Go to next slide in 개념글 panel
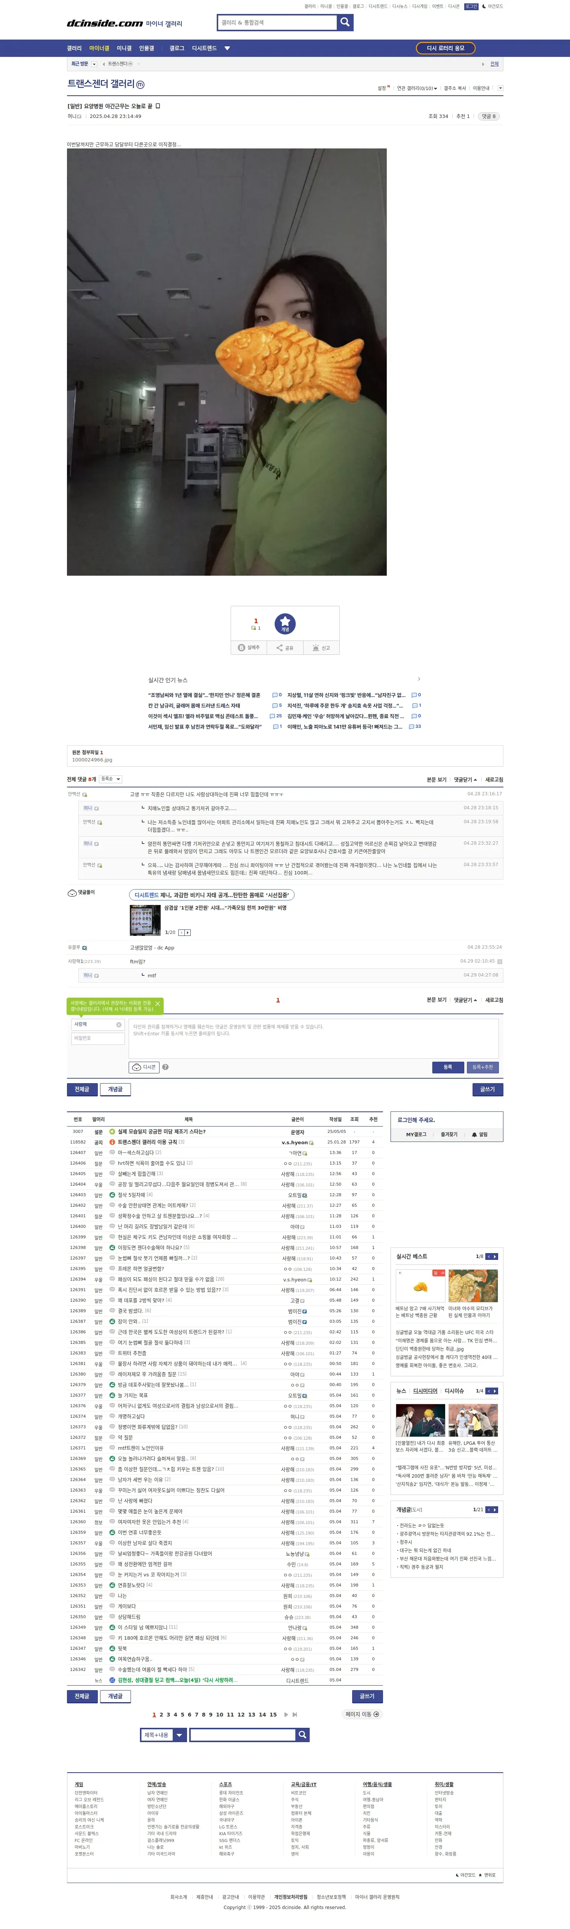This screenshot has width=570, height=1929. (x=494, y=1510)
